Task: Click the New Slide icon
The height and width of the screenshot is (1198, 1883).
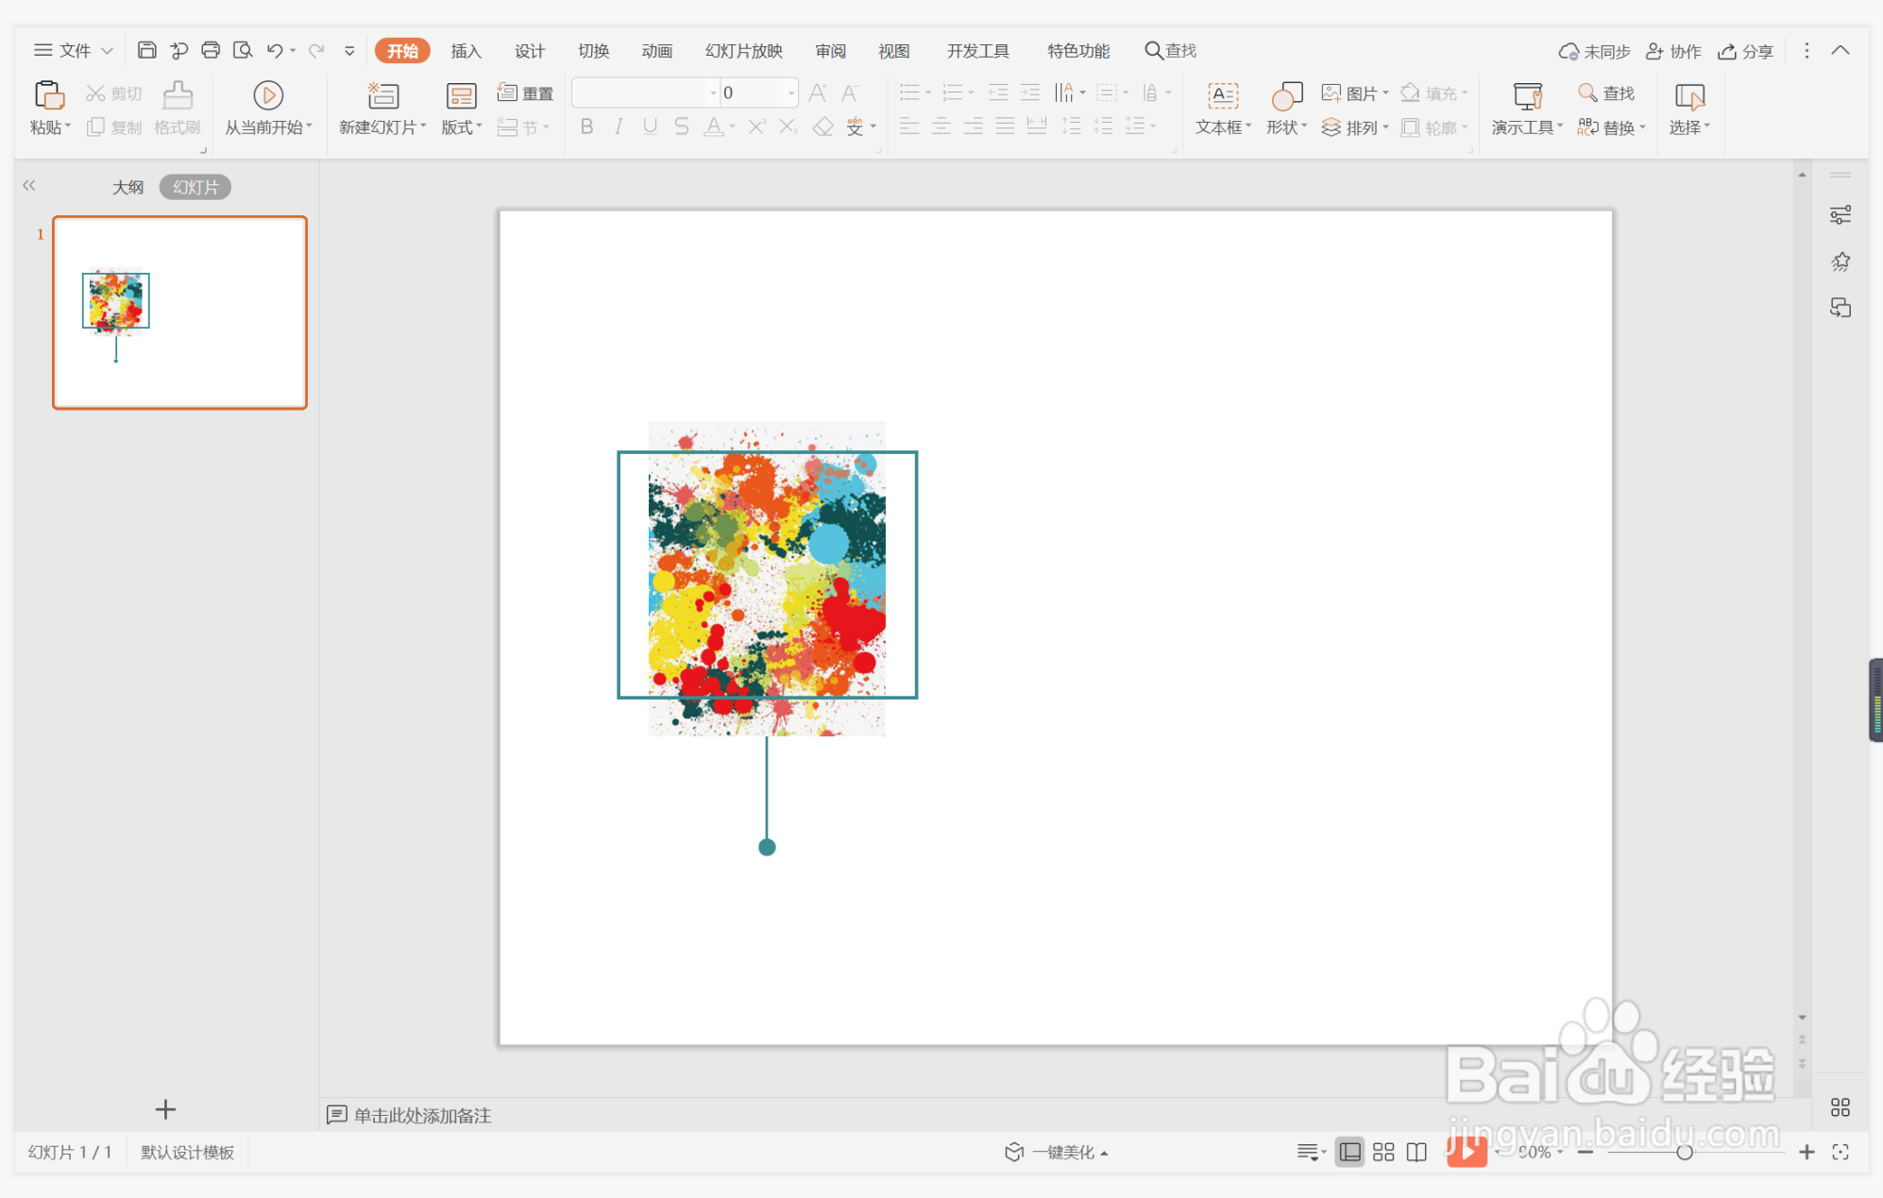Action: (382, 95)
